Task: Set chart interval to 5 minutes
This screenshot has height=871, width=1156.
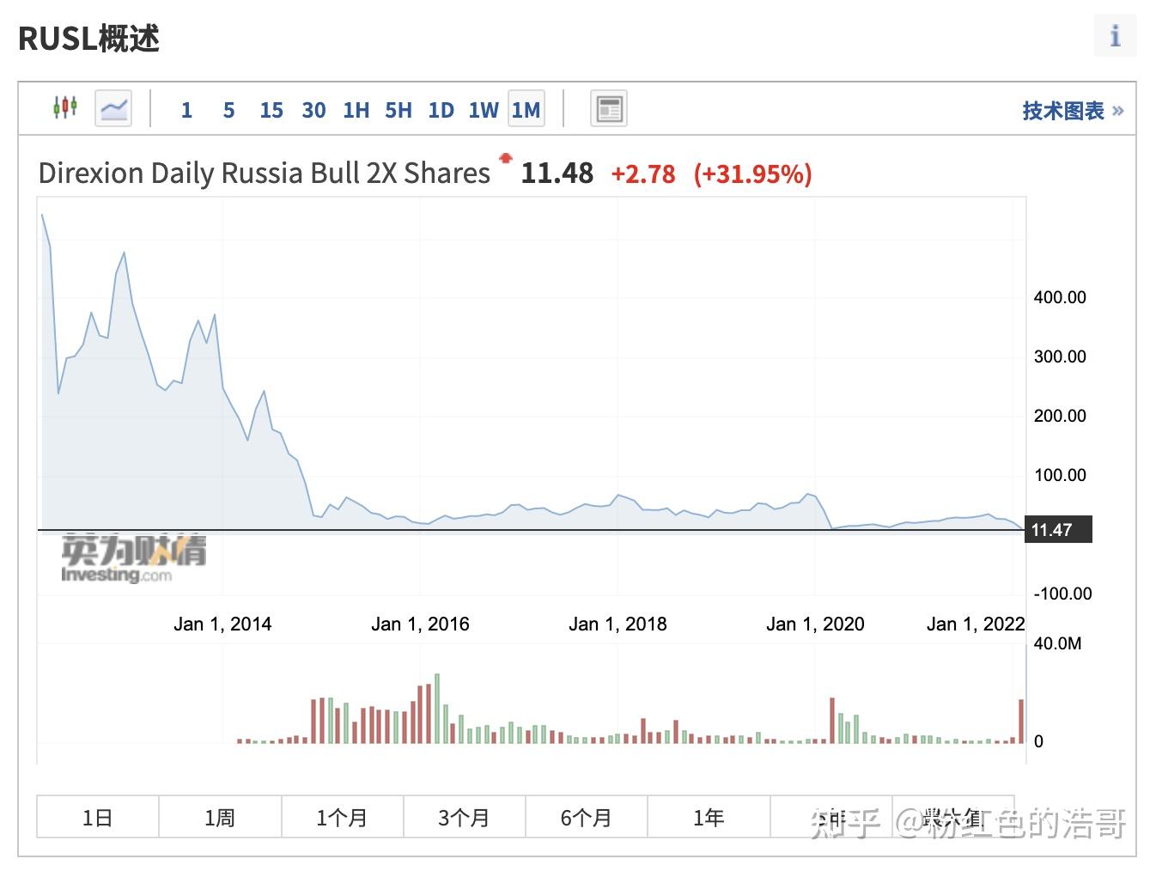Action: pos(228,110)
